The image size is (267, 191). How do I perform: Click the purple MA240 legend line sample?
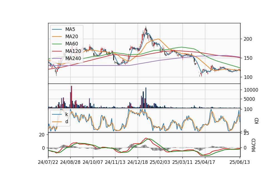(x=57, y=58)
